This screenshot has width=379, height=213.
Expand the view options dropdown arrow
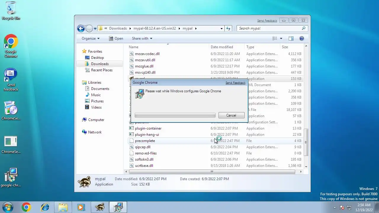click(281, 38)
